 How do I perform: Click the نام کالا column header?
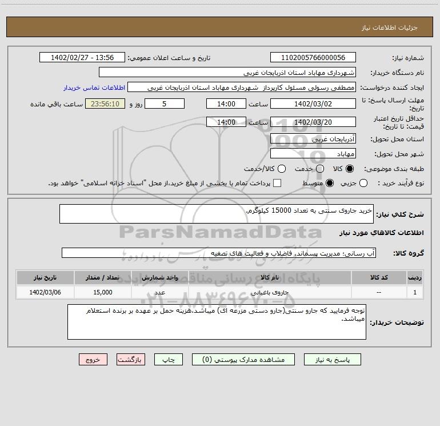[270, 278]
